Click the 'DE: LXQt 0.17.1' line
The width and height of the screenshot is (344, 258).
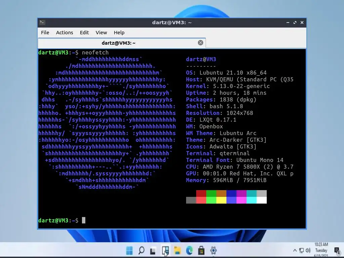211,120
